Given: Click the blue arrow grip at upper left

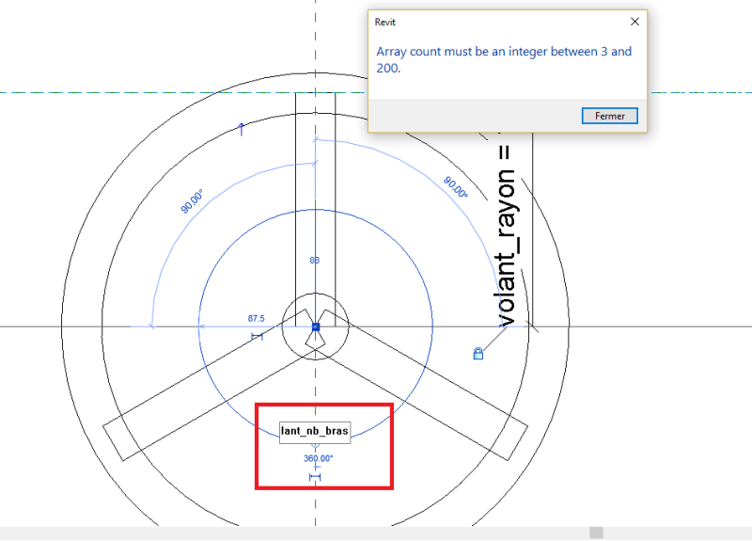Looking at the screenshot, I should [242, 128].
